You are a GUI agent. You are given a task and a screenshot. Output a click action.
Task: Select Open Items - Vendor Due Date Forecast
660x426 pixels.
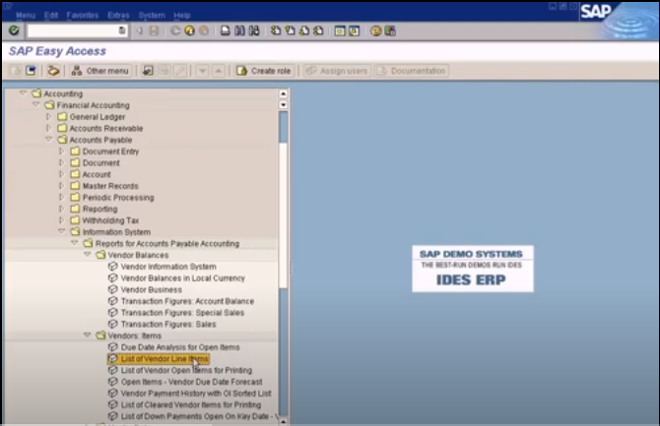pos(191,382)
